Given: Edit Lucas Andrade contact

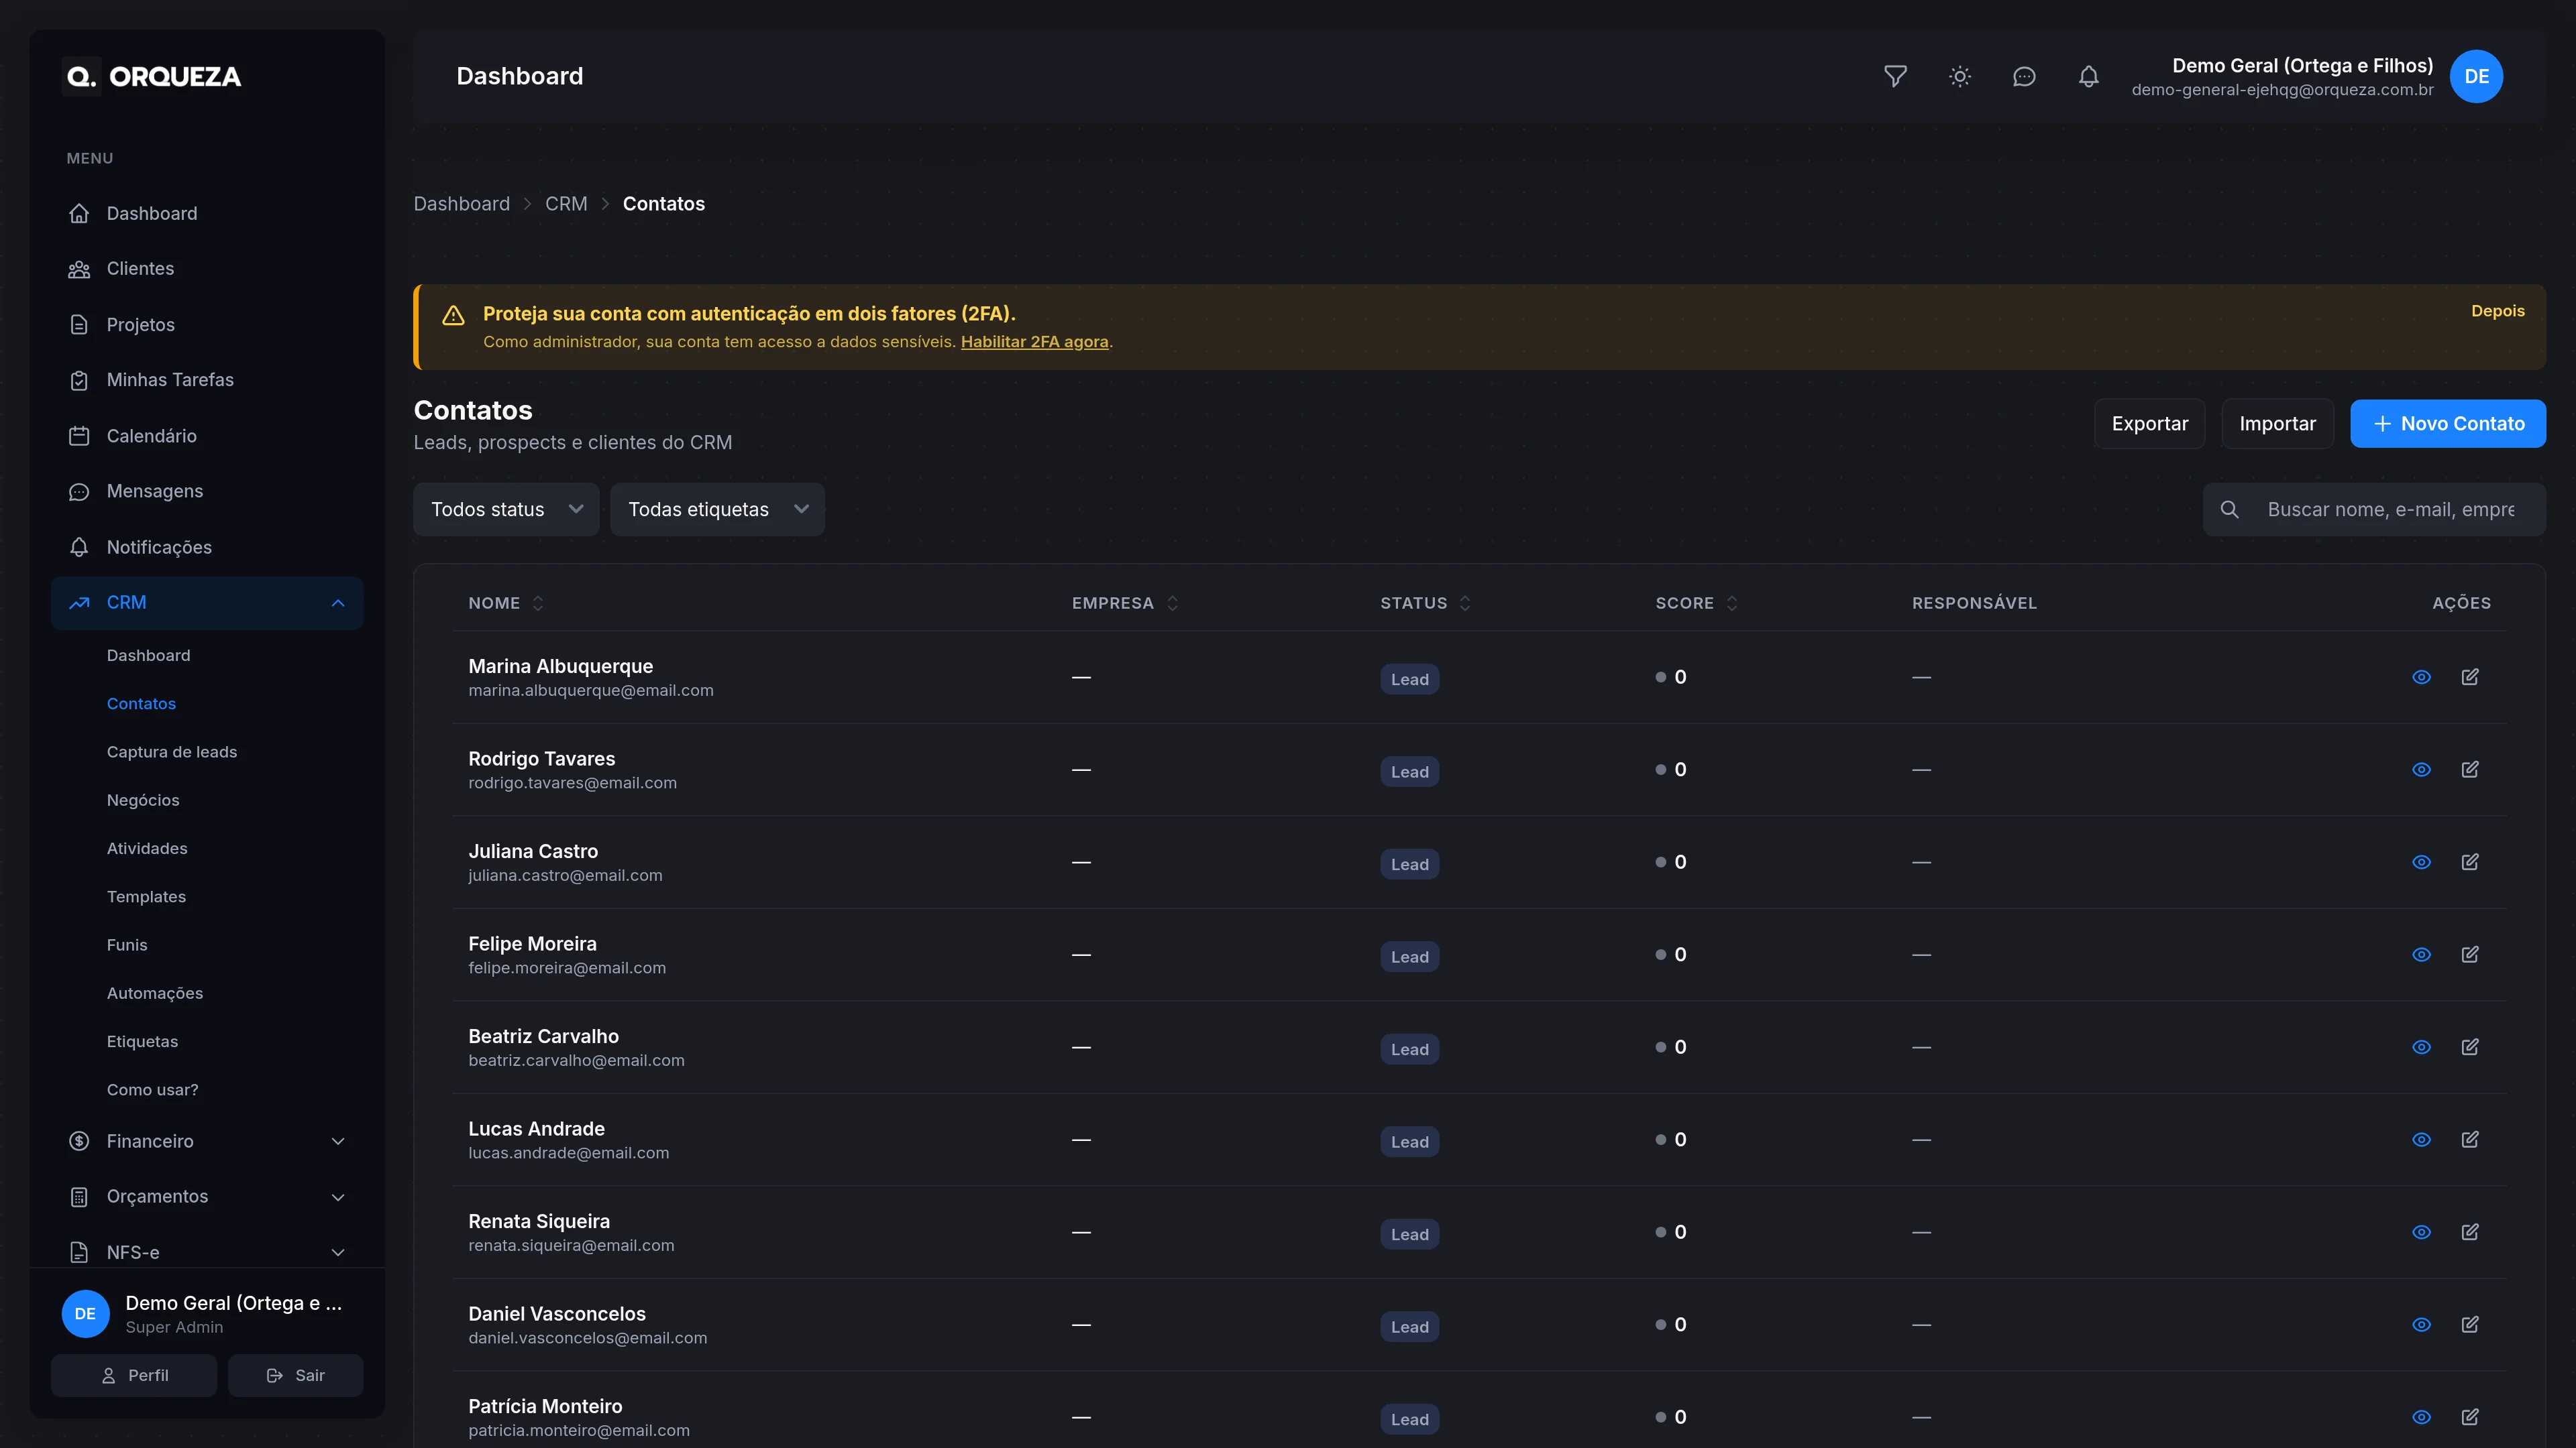Looking at the screenshot, I should pyautogui.click(x=2470, y=1139).
